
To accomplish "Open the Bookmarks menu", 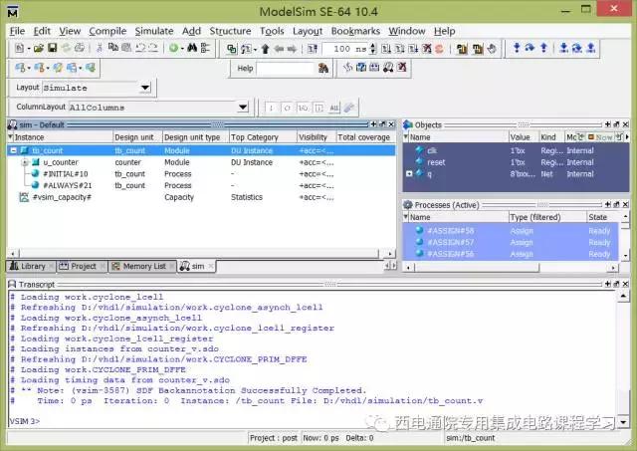I will [355, 31].
